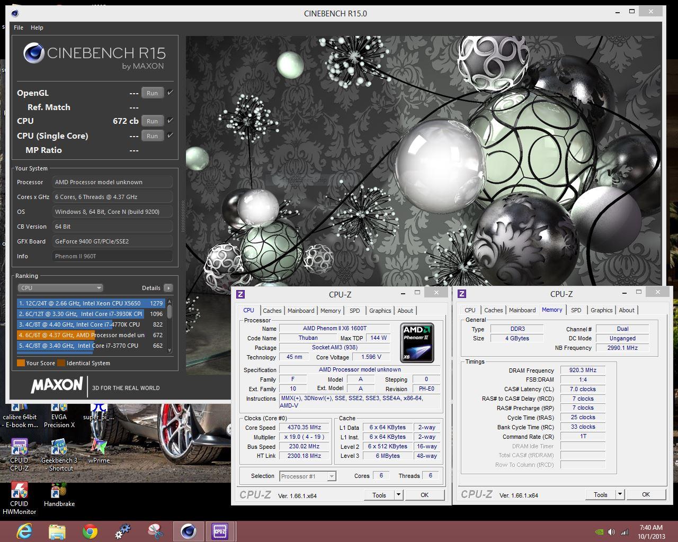This screenshot has height=542, width=678.
Task: Open Tools dropdown arrow in right CPU-Z
Action: click(620, 494)
